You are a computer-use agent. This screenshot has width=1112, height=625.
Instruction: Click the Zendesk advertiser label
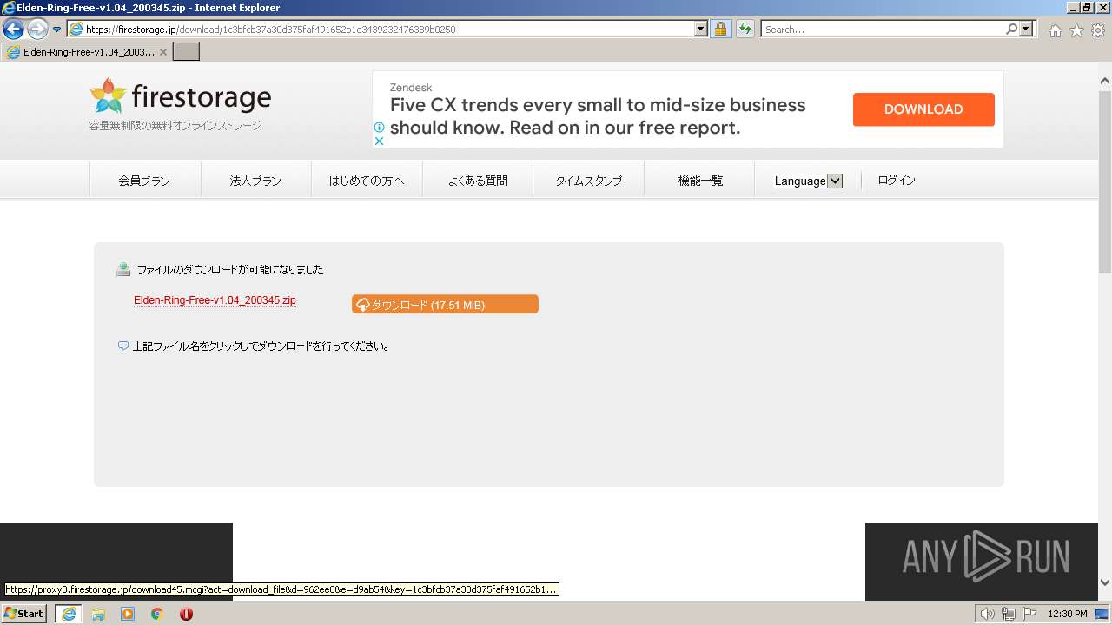[x=411, y=88]
